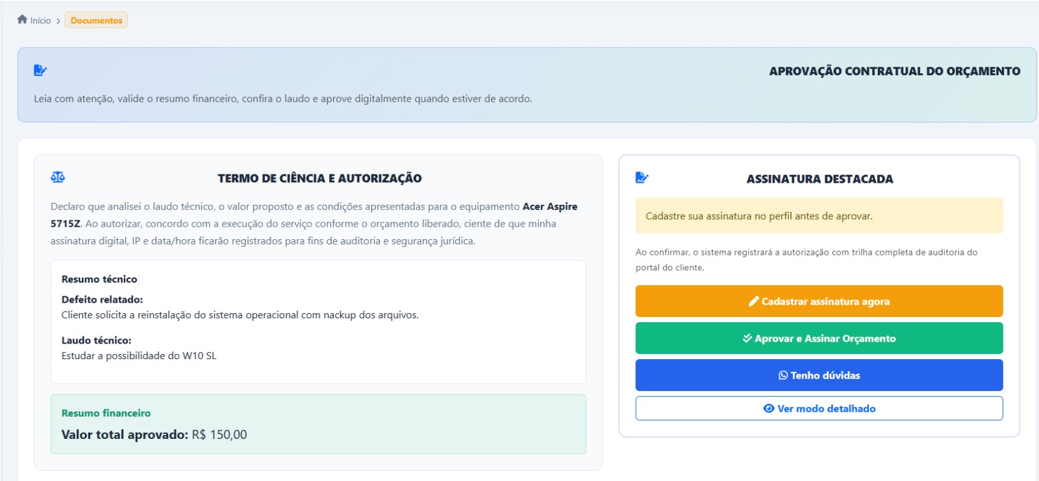Click the double-check icon on Aprovar button
Image resolution: width=1039 pixels, height=481 pixels.
coord(747,338)
